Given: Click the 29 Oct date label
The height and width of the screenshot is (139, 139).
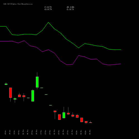Looking at the screenshot, I should (x=5, y=132).
